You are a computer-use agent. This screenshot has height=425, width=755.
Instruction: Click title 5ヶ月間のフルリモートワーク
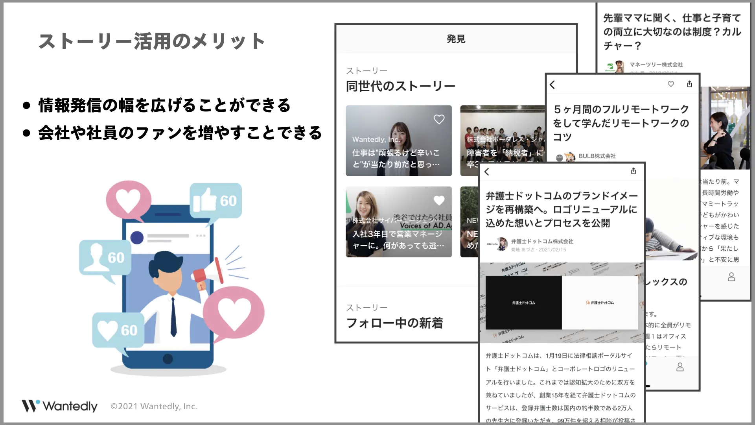[x=621, y=123]
